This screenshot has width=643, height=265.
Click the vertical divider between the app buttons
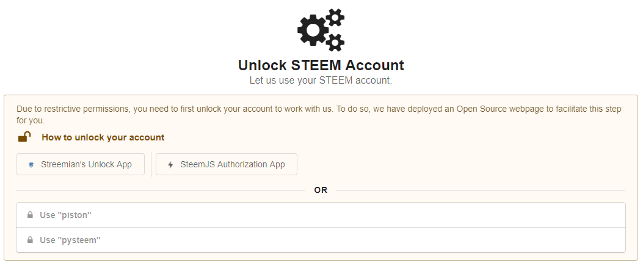coord(151,164)
